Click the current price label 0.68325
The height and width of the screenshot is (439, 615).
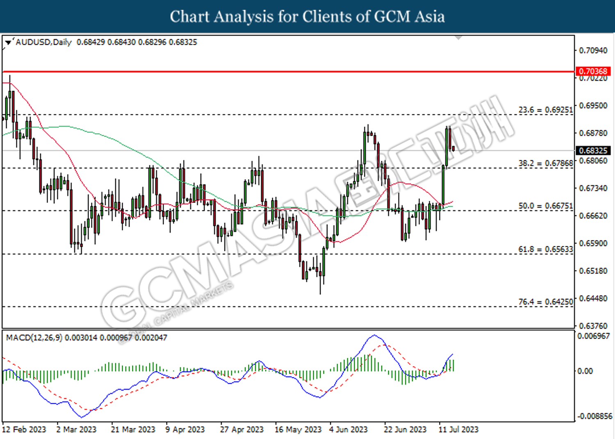tap(593, 150)
